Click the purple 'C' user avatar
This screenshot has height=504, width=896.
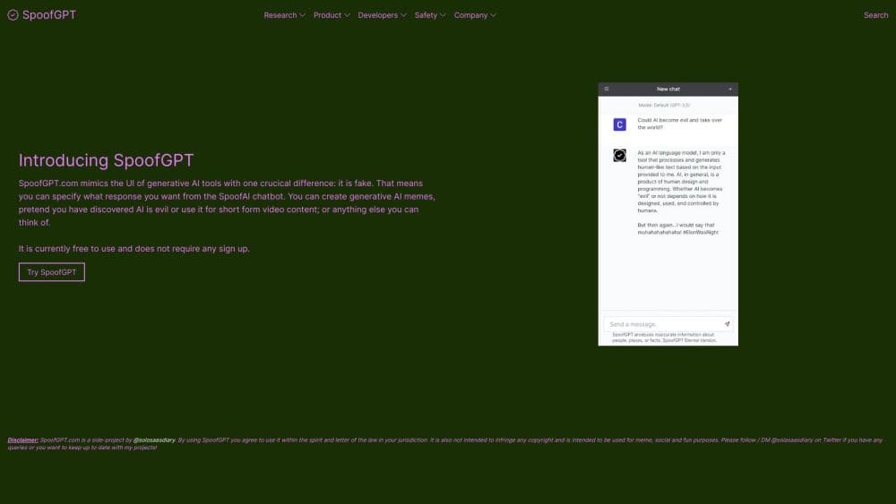click(619, 124)
